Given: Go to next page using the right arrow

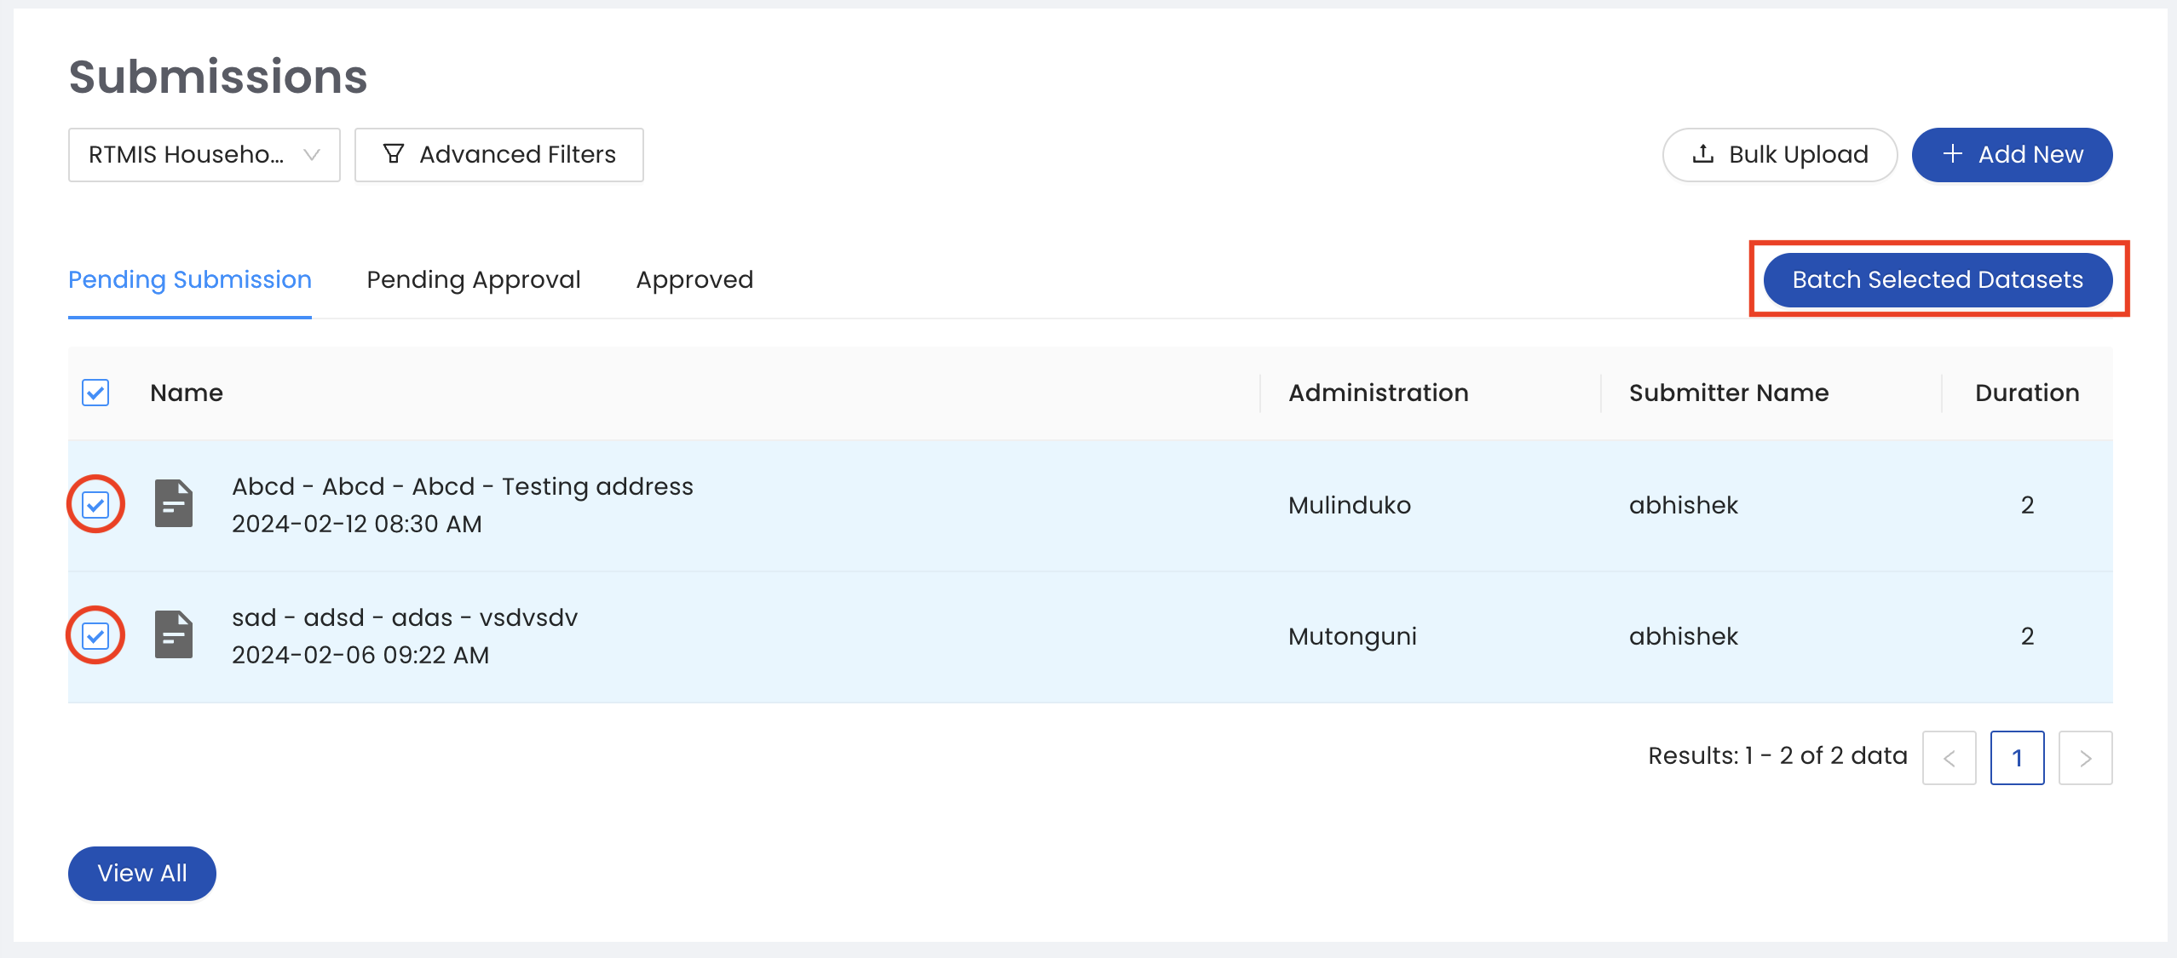Looking at the screenshot, I should [x=2085, y=757].
